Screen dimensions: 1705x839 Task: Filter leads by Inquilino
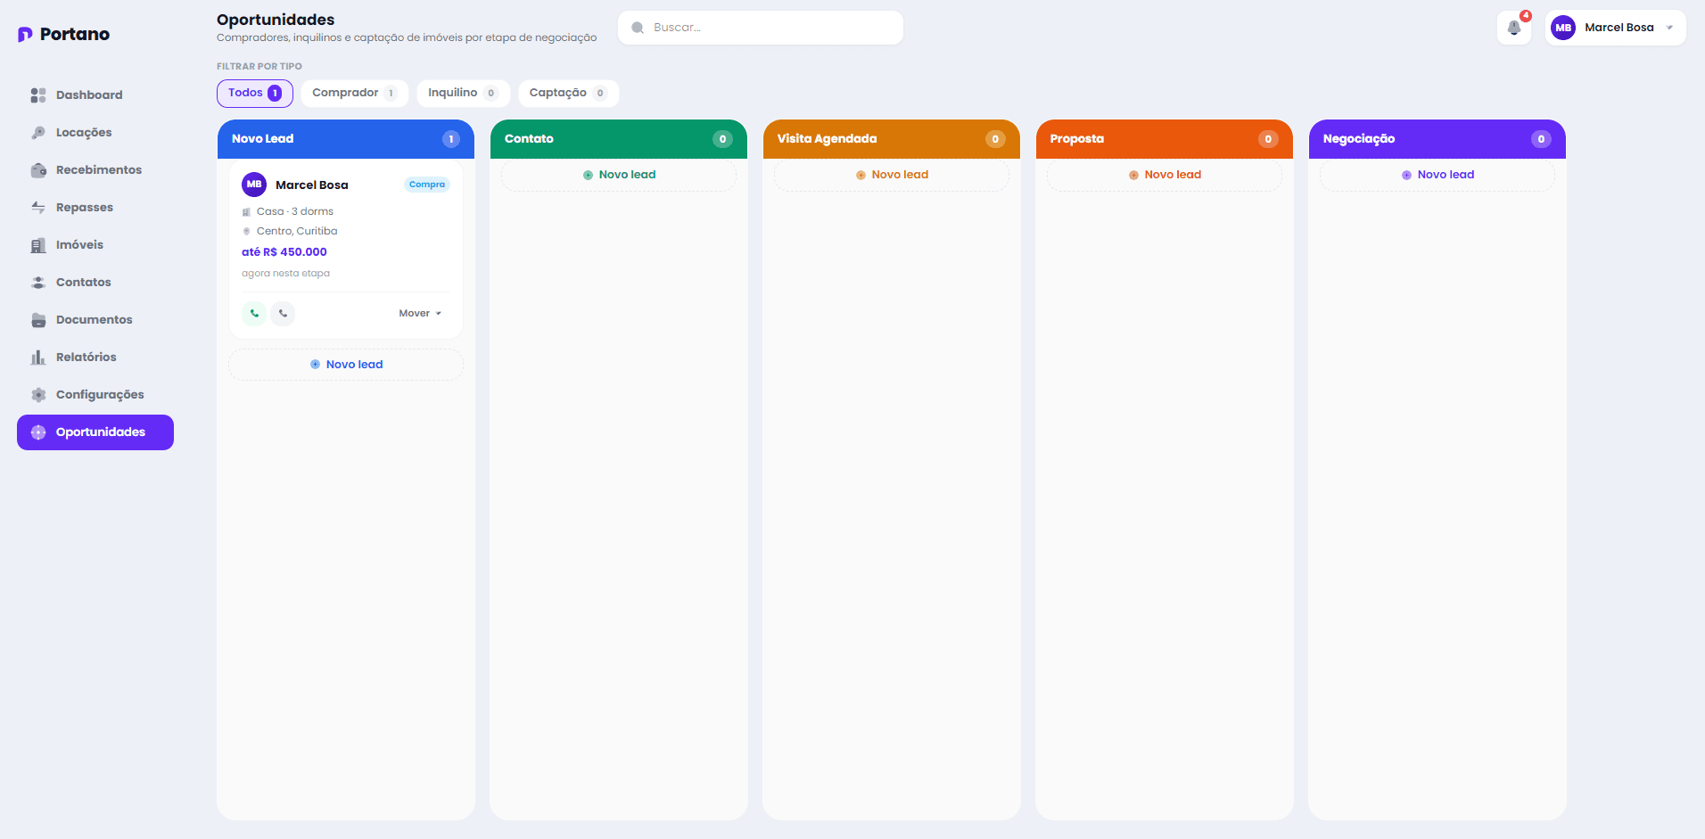tap(464, 94)
